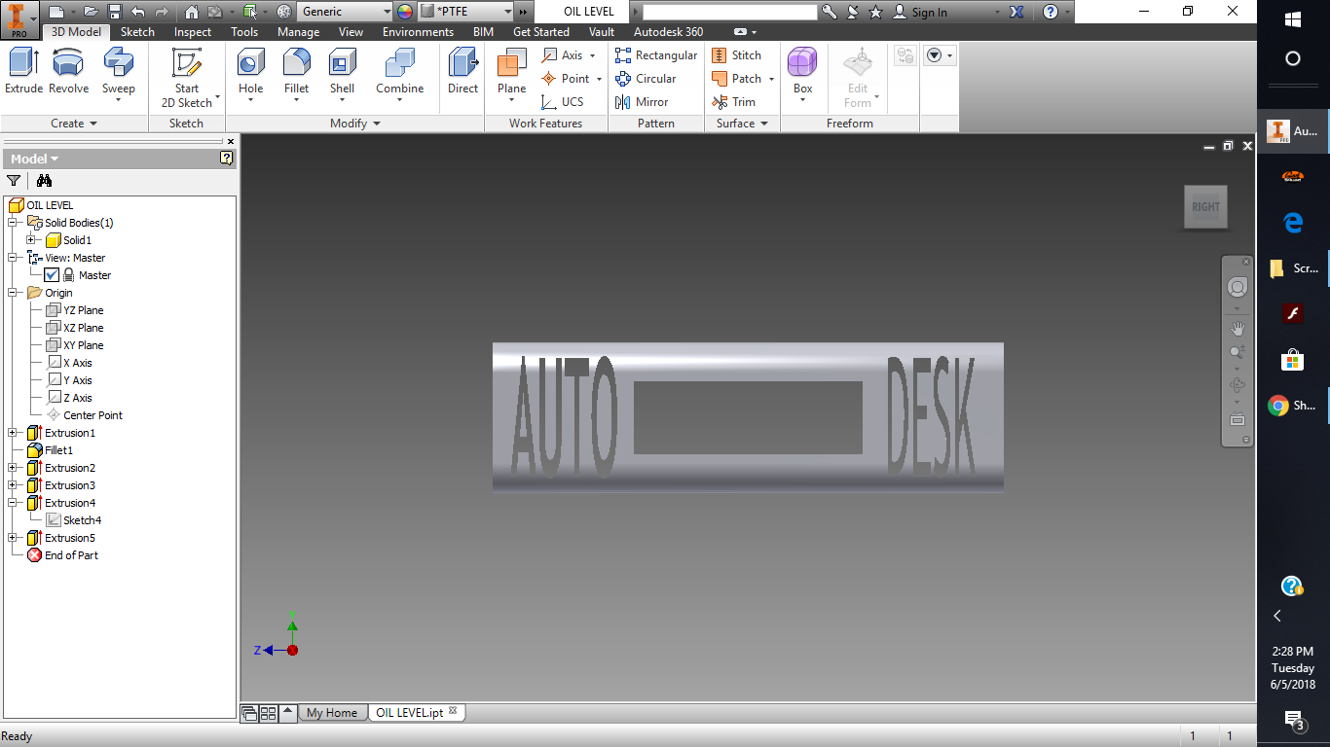Select the Stitch surface tool
The image size is (1330, 747).
point(737,55)
